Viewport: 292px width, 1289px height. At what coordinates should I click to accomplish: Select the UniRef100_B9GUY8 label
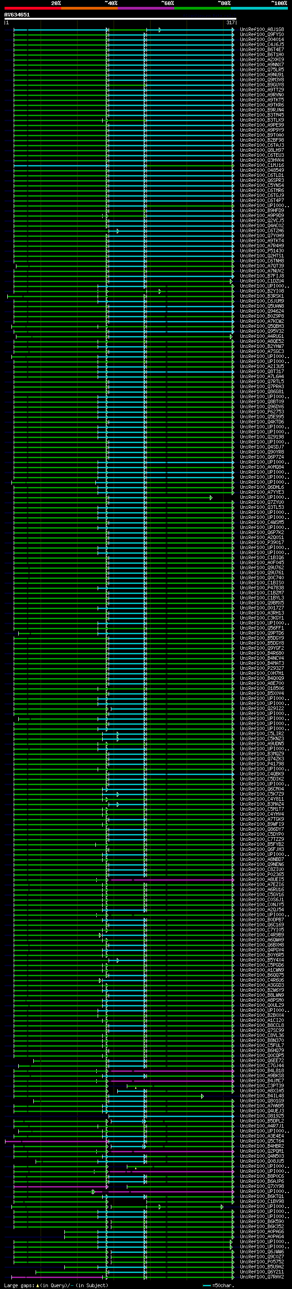pyautogui.click(x=262, y=85)
